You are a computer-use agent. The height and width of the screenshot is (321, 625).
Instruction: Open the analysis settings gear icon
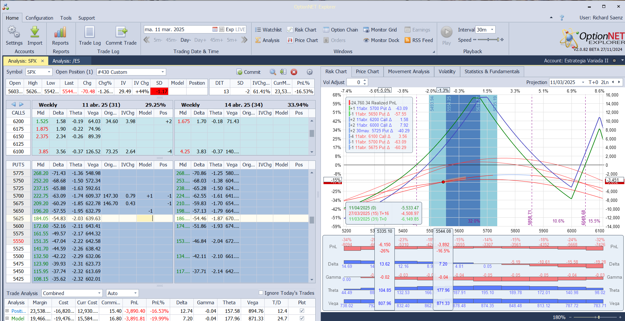(x=309, y=72)
